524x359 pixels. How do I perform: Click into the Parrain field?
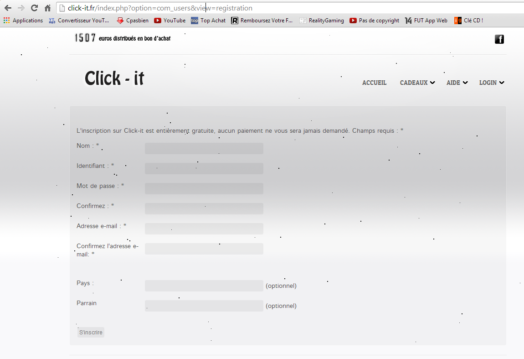[204, 306]
